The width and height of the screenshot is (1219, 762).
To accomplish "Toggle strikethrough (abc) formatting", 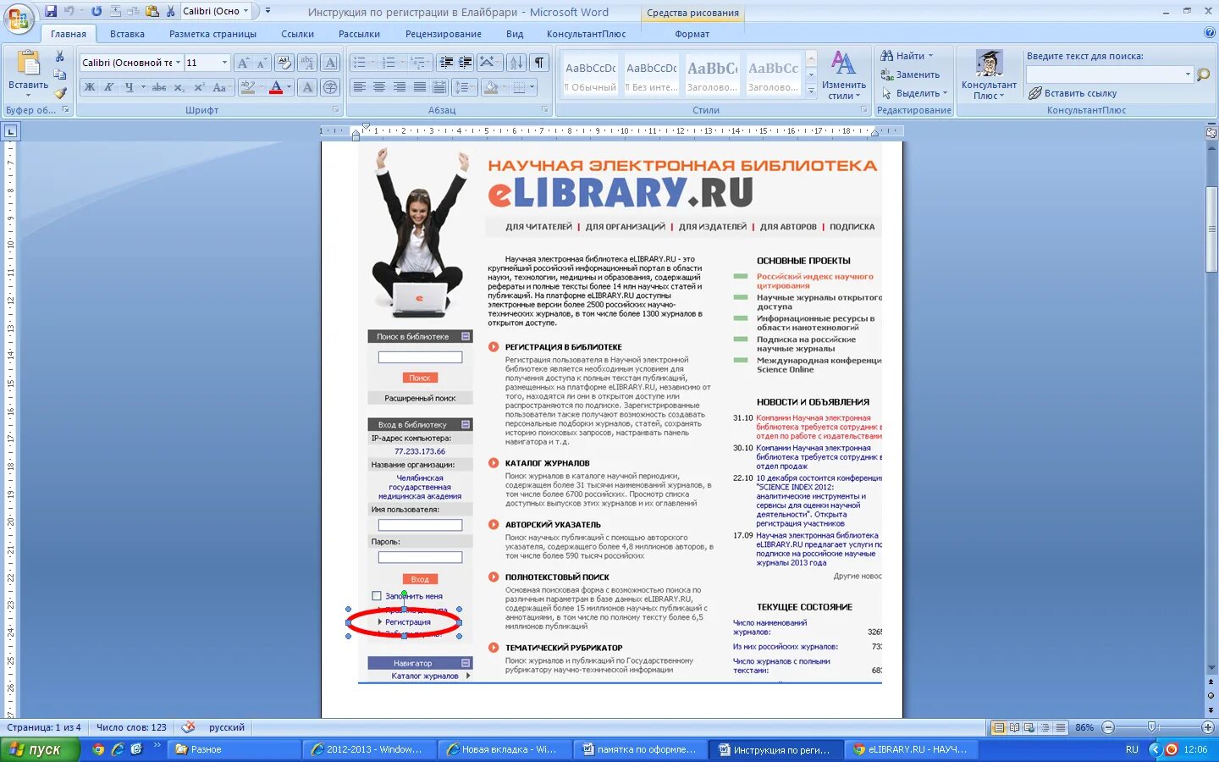I will pyautogui.click(x=159, y=87).
